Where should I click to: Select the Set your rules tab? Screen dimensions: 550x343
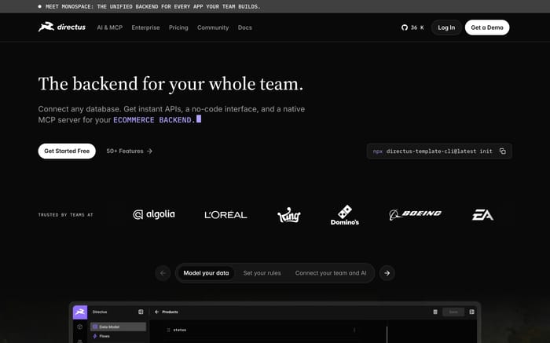tap(262, 273)
